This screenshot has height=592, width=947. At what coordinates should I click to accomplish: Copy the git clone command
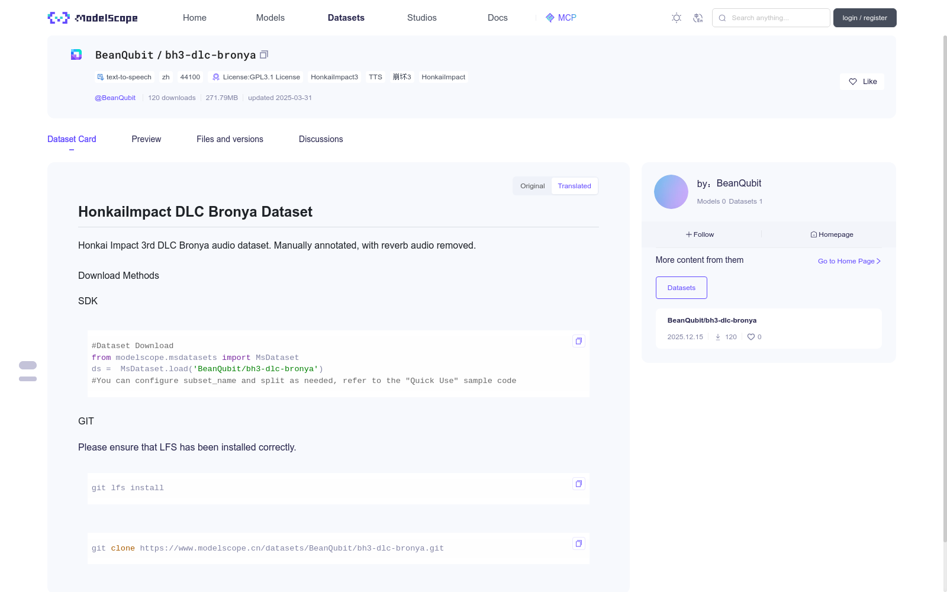(579, 543)
